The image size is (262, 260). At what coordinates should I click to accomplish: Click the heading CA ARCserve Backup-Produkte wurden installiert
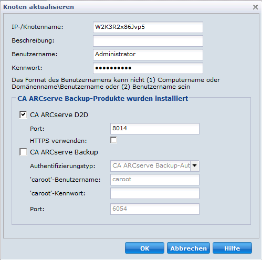(x=103, y=99)
